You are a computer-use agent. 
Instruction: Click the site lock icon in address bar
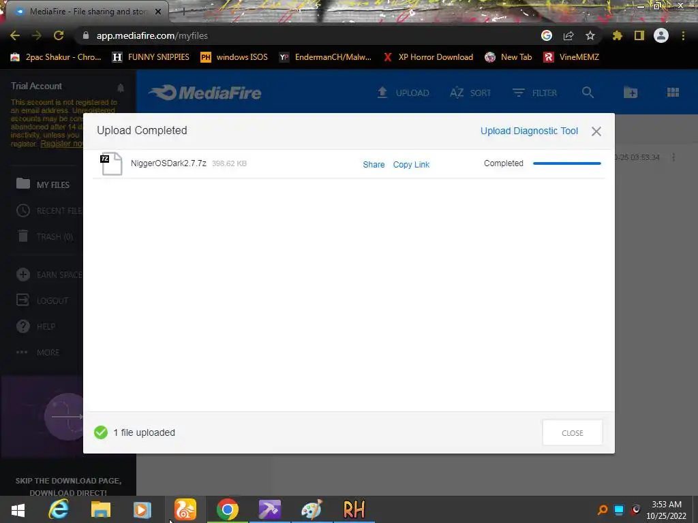coord(86,35)
